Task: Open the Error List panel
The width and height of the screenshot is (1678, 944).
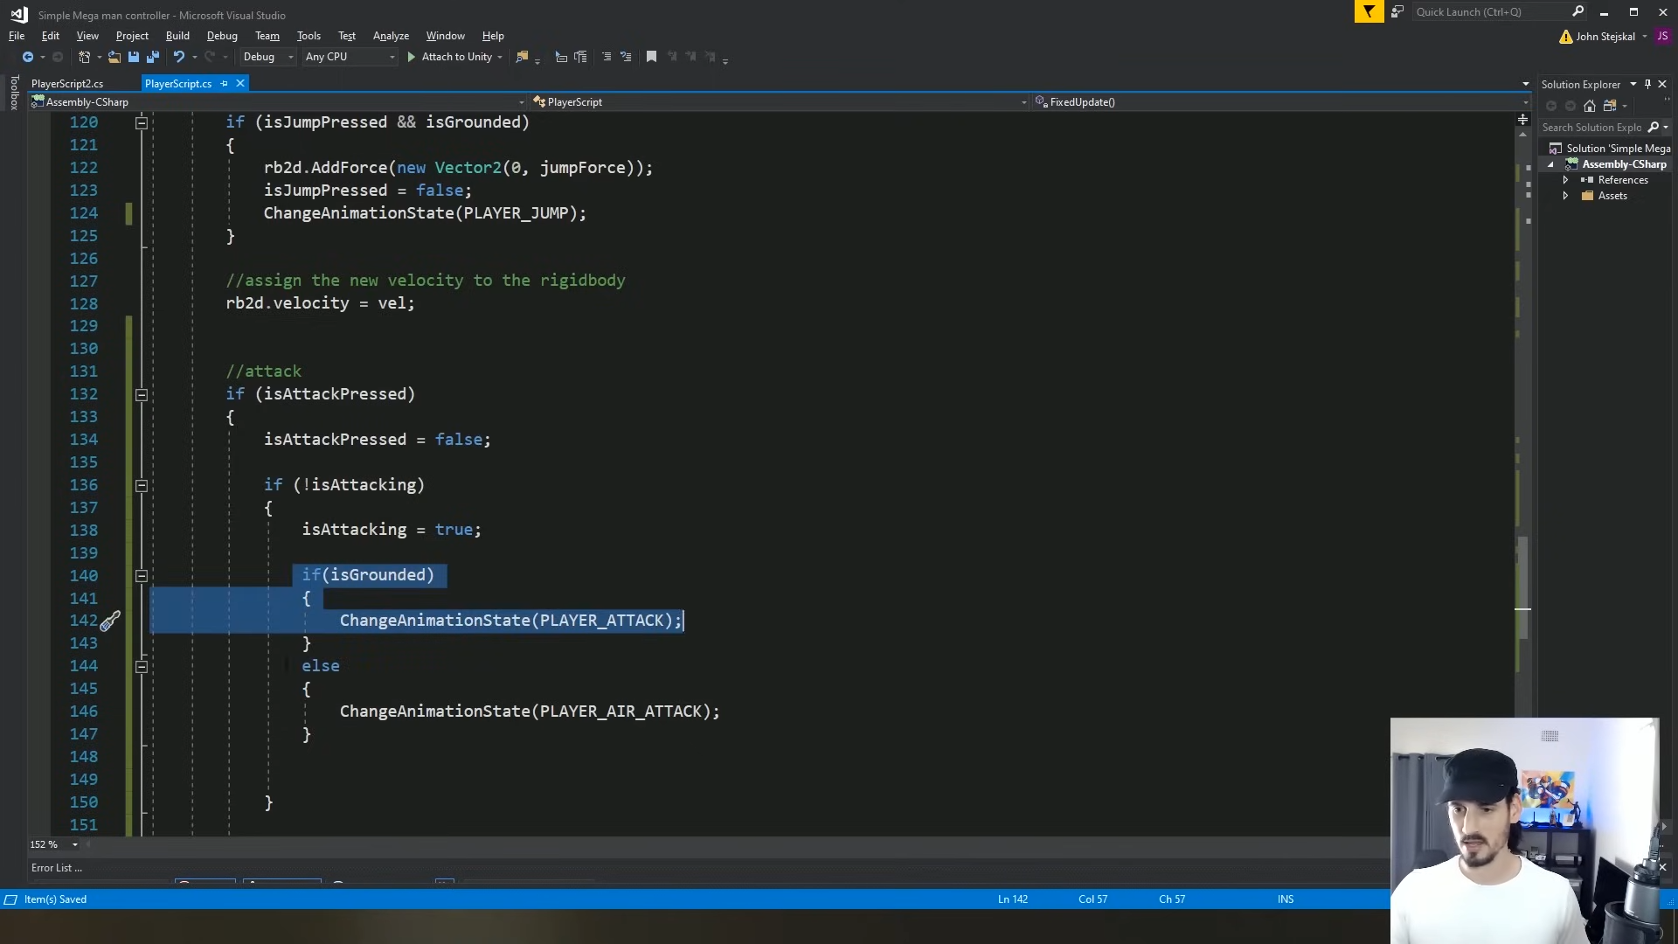Action: (x=56, y=868)
